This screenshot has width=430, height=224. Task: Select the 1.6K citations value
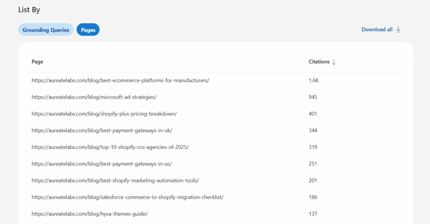click(314, 80)
